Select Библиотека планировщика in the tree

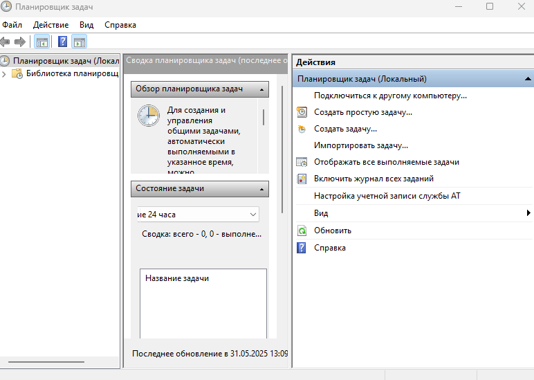coord(72,73)
